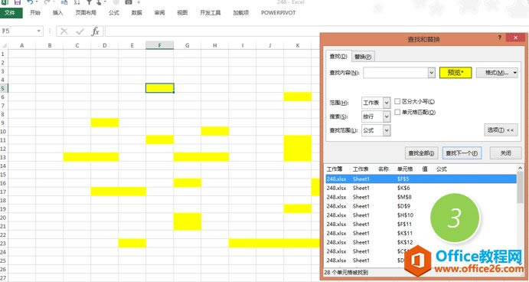Click the Save icon in quick access toolbar
This screenshot has height=282, width=529.
[x=17, y=2]
